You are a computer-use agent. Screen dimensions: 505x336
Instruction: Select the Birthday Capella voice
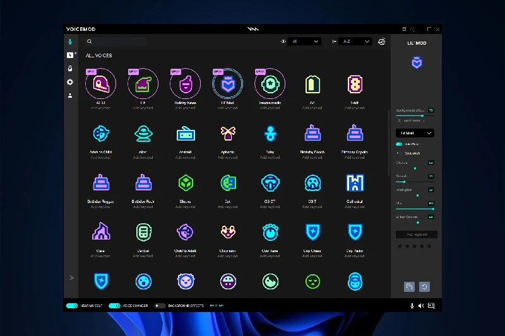click(355, 133)
